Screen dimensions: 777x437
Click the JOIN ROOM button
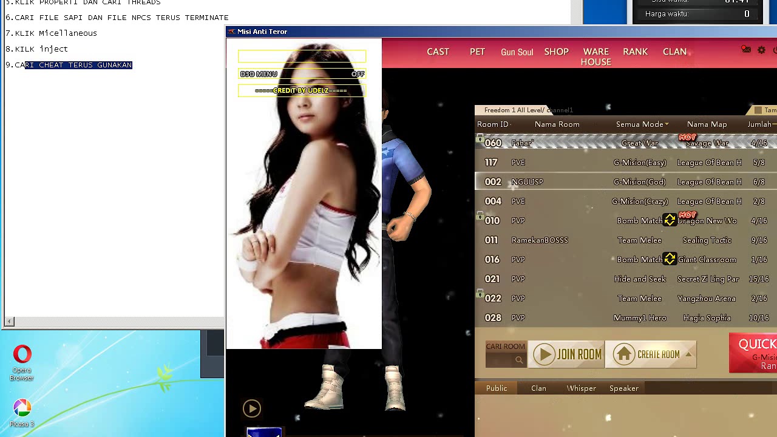(x=566, y=354)
